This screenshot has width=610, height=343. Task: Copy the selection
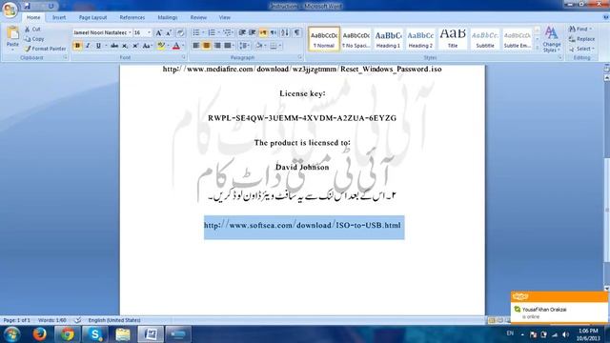pyautogui.click(x=34, y=39)
